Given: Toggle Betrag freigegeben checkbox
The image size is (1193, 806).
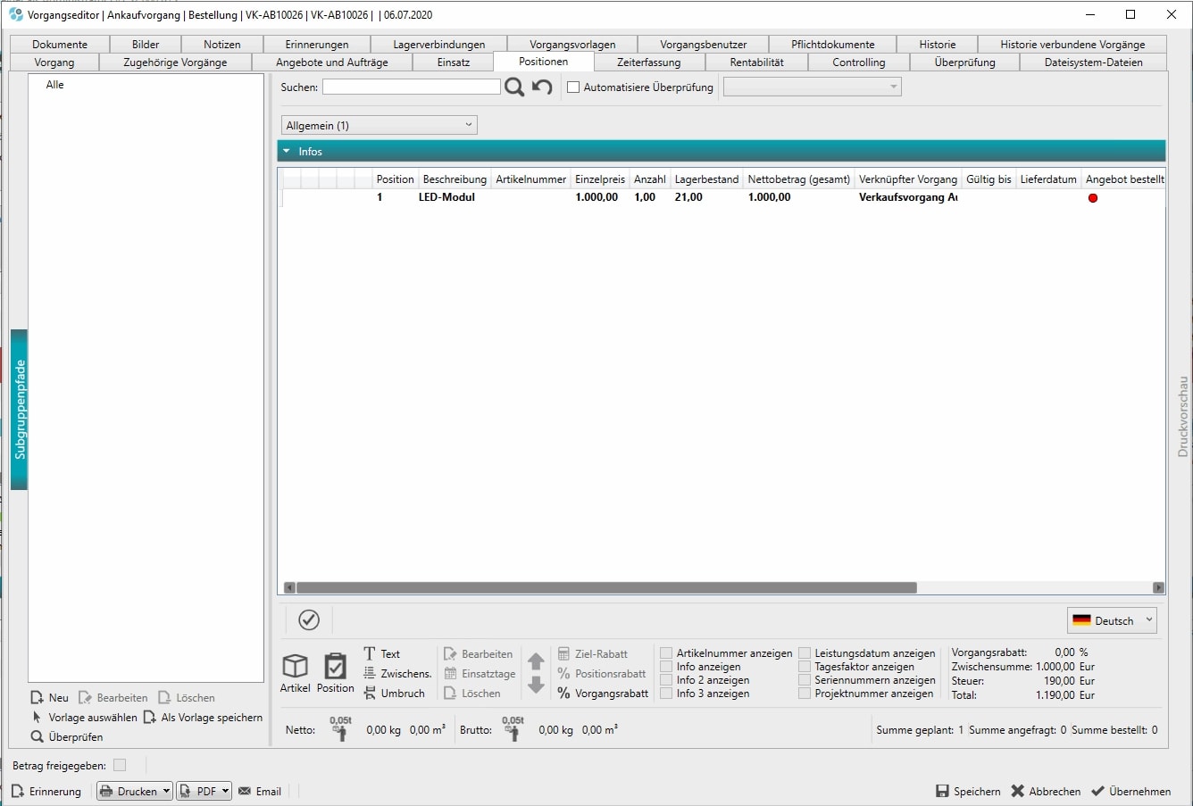Looking at the screenshot, I should click(120, 765).
